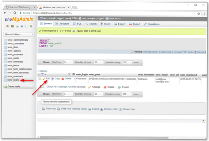Image resolution: width=209 pixels, height=141 pixels.
Task: Click the horizontal scrollbar at bottom
Action: pyautogui.click(x=104, y=137)
